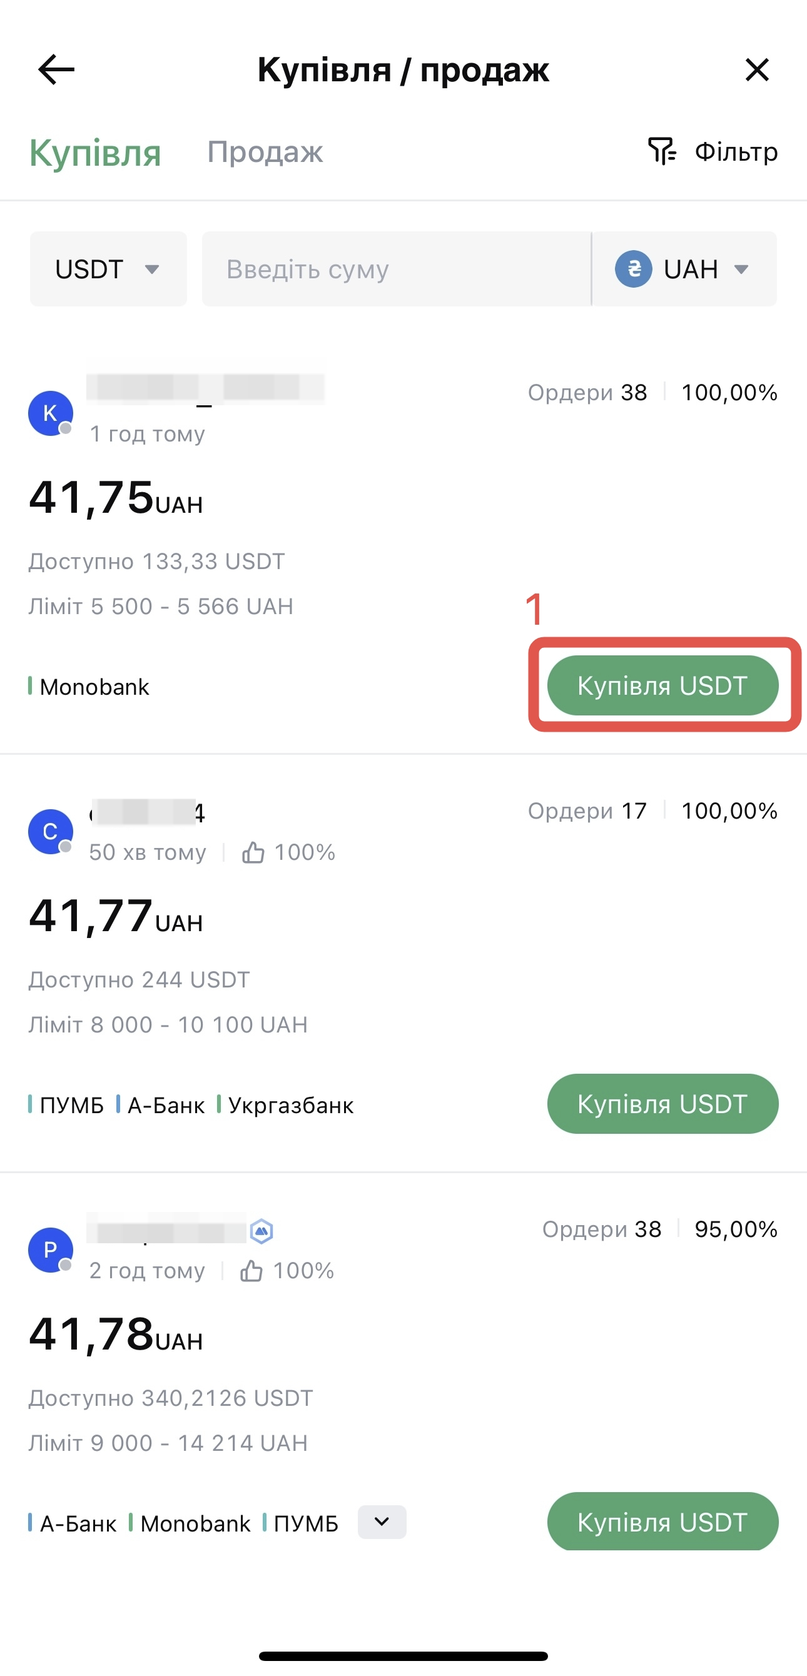The image size is (807, 1676).
Task: Click the blue C seller avatar
Action: (50, 832)
